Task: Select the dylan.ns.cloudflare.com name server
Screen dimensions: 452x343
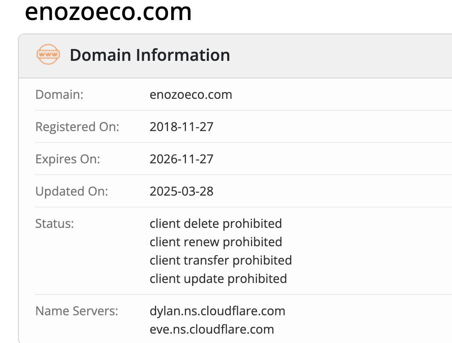Action: (x=217, y=311)
